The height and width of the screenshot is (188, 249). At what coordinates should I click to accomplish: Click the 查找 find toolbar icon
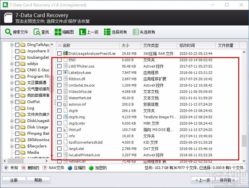click(x=37, y=32)
